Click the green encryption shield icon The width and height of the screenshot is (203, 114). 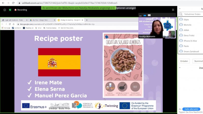point(10,10)
